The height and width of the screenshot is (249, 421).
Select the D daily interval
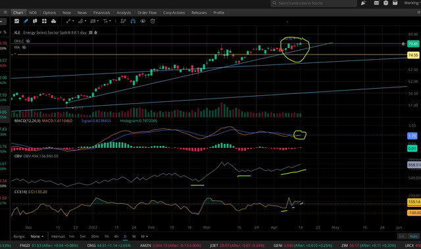tap(125, 237)
